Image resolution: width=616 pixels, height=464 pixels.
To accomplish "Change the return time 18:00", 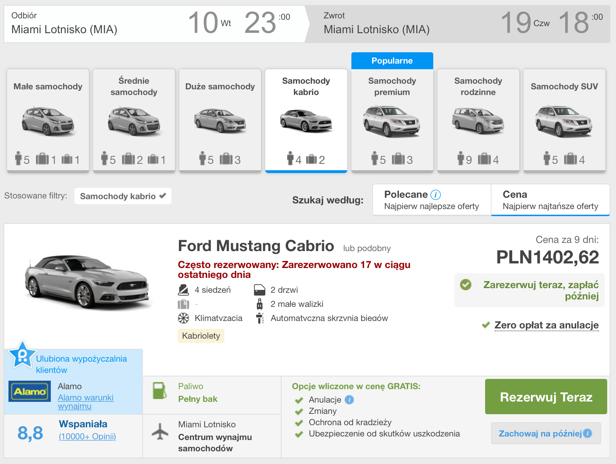I will click(x=580, y=23).
